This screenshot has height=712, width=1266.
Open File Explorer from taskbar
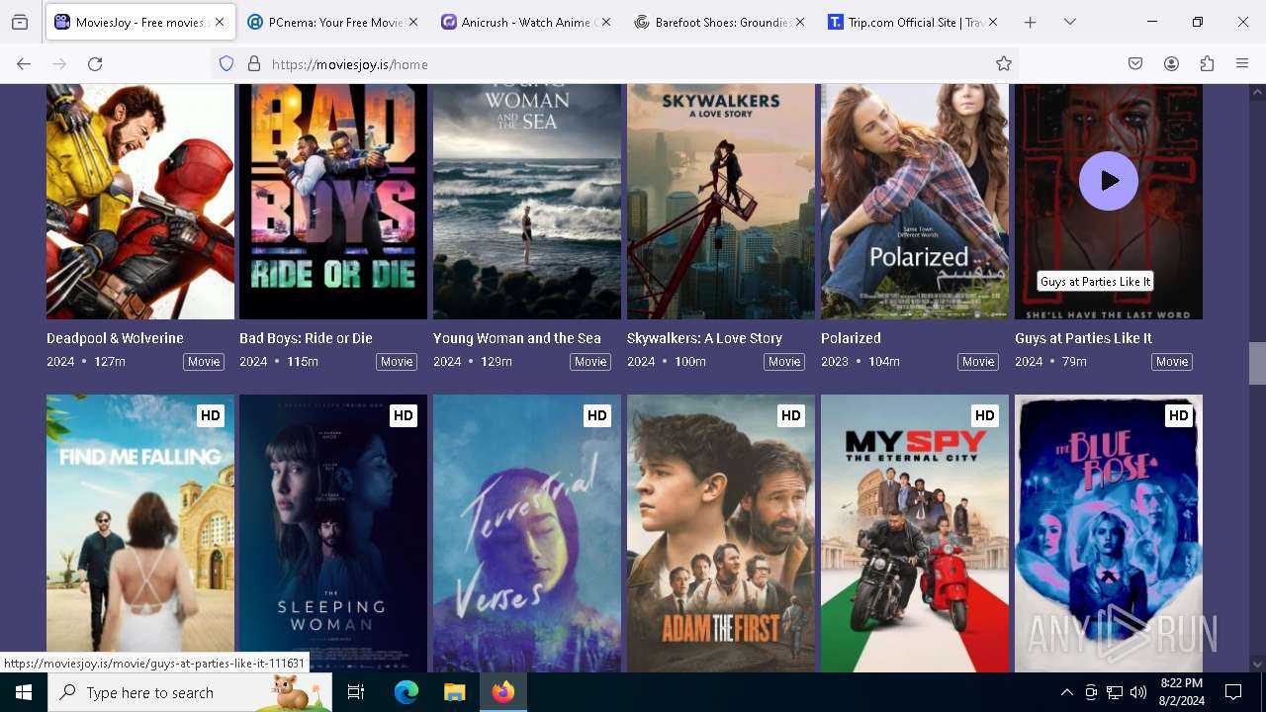coord(454,692)
